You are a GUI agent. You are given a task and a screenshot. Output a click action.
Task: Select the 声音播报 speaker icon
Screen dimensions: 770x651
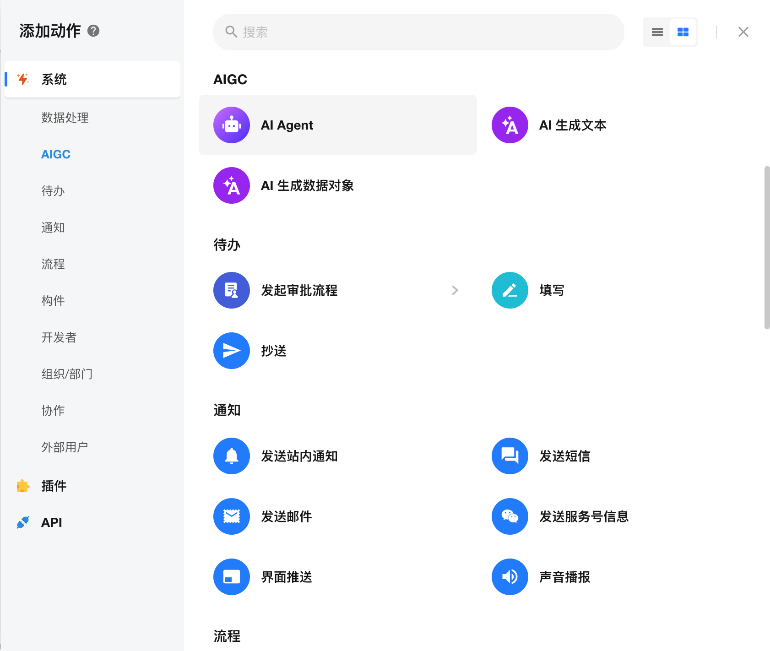point(510,577)
